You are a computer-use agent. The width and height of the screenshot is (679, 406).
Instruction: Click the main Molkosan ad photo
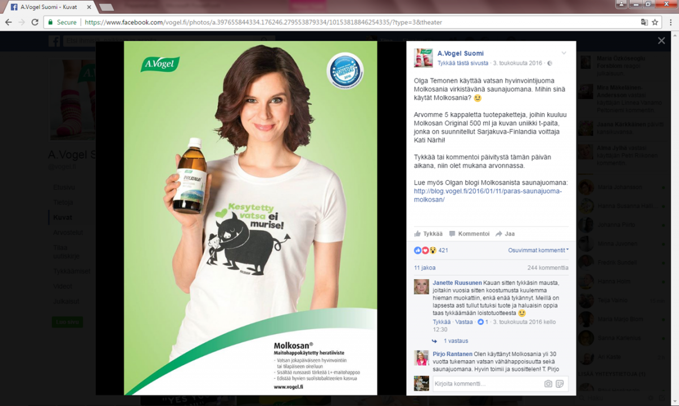point(251,218)
